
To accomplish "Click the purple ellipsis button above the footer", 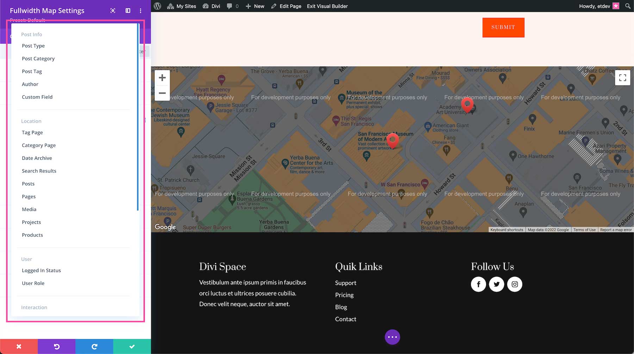I will point(392,337).
